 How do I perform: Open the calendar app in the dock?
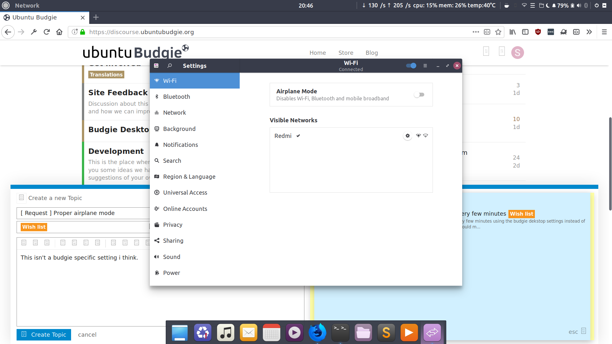coord(271,333)
